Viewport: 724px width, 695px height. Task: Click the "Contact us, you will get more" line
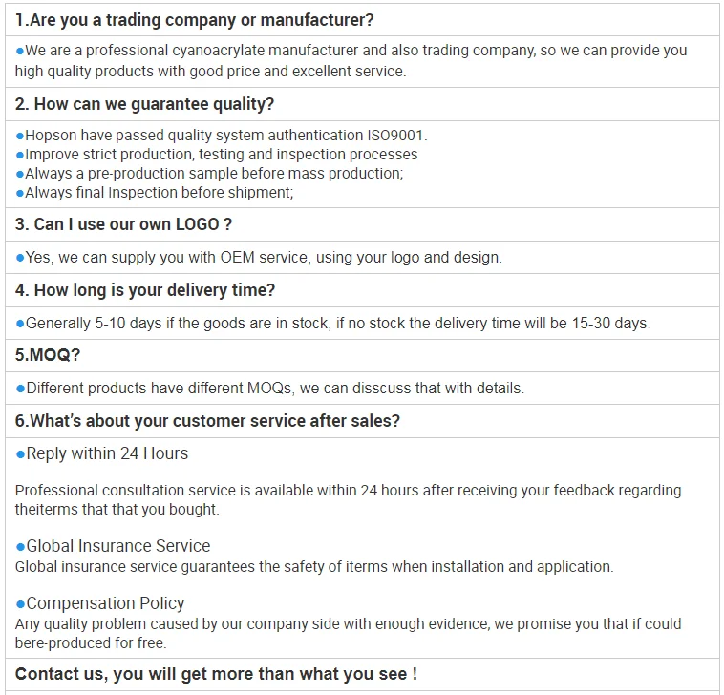[x=216, y=674]
